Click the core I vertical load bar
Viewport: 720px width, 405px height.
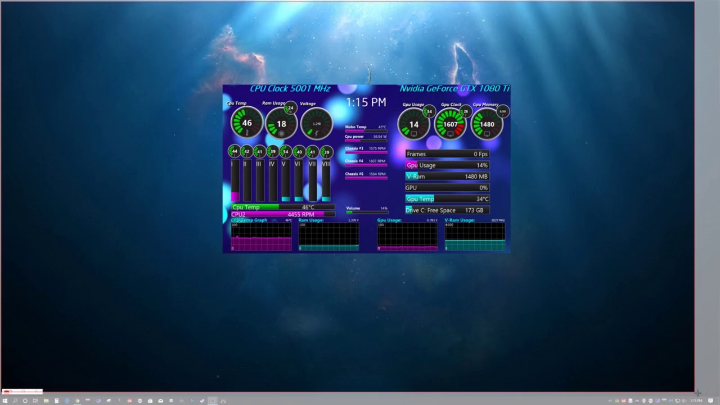[235, 181]
